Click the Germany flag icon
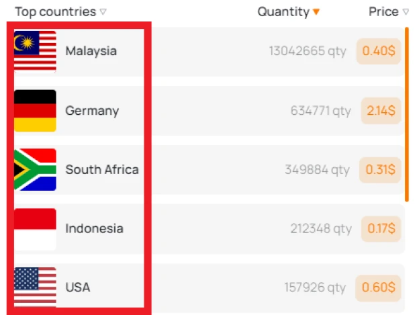This screenshot has width=419, height=315. point(35,111)
